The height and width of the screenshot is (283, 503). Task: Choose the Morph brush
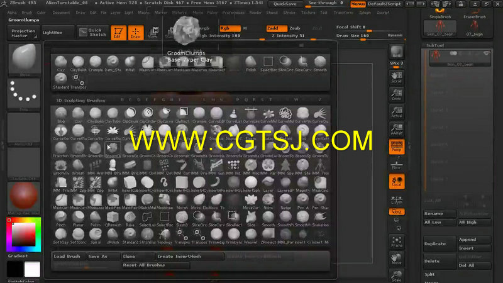pyautogui.click(x=182, y=201)
